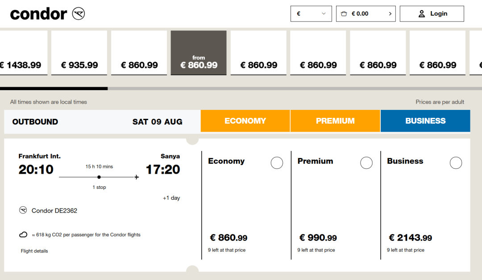Click the Condor bird logo icon

pos(78,14)
